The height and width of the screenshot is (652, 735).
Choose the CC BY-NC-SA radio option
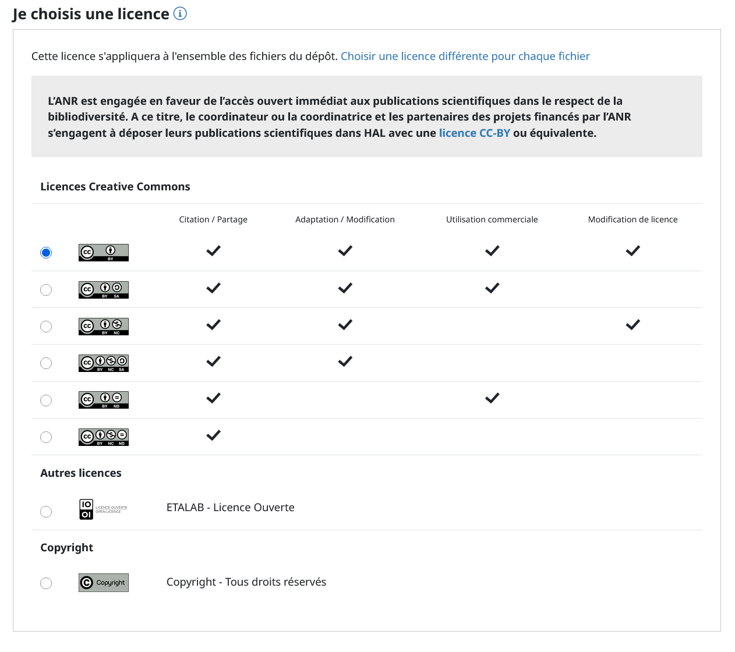click(x=46, y=363)
